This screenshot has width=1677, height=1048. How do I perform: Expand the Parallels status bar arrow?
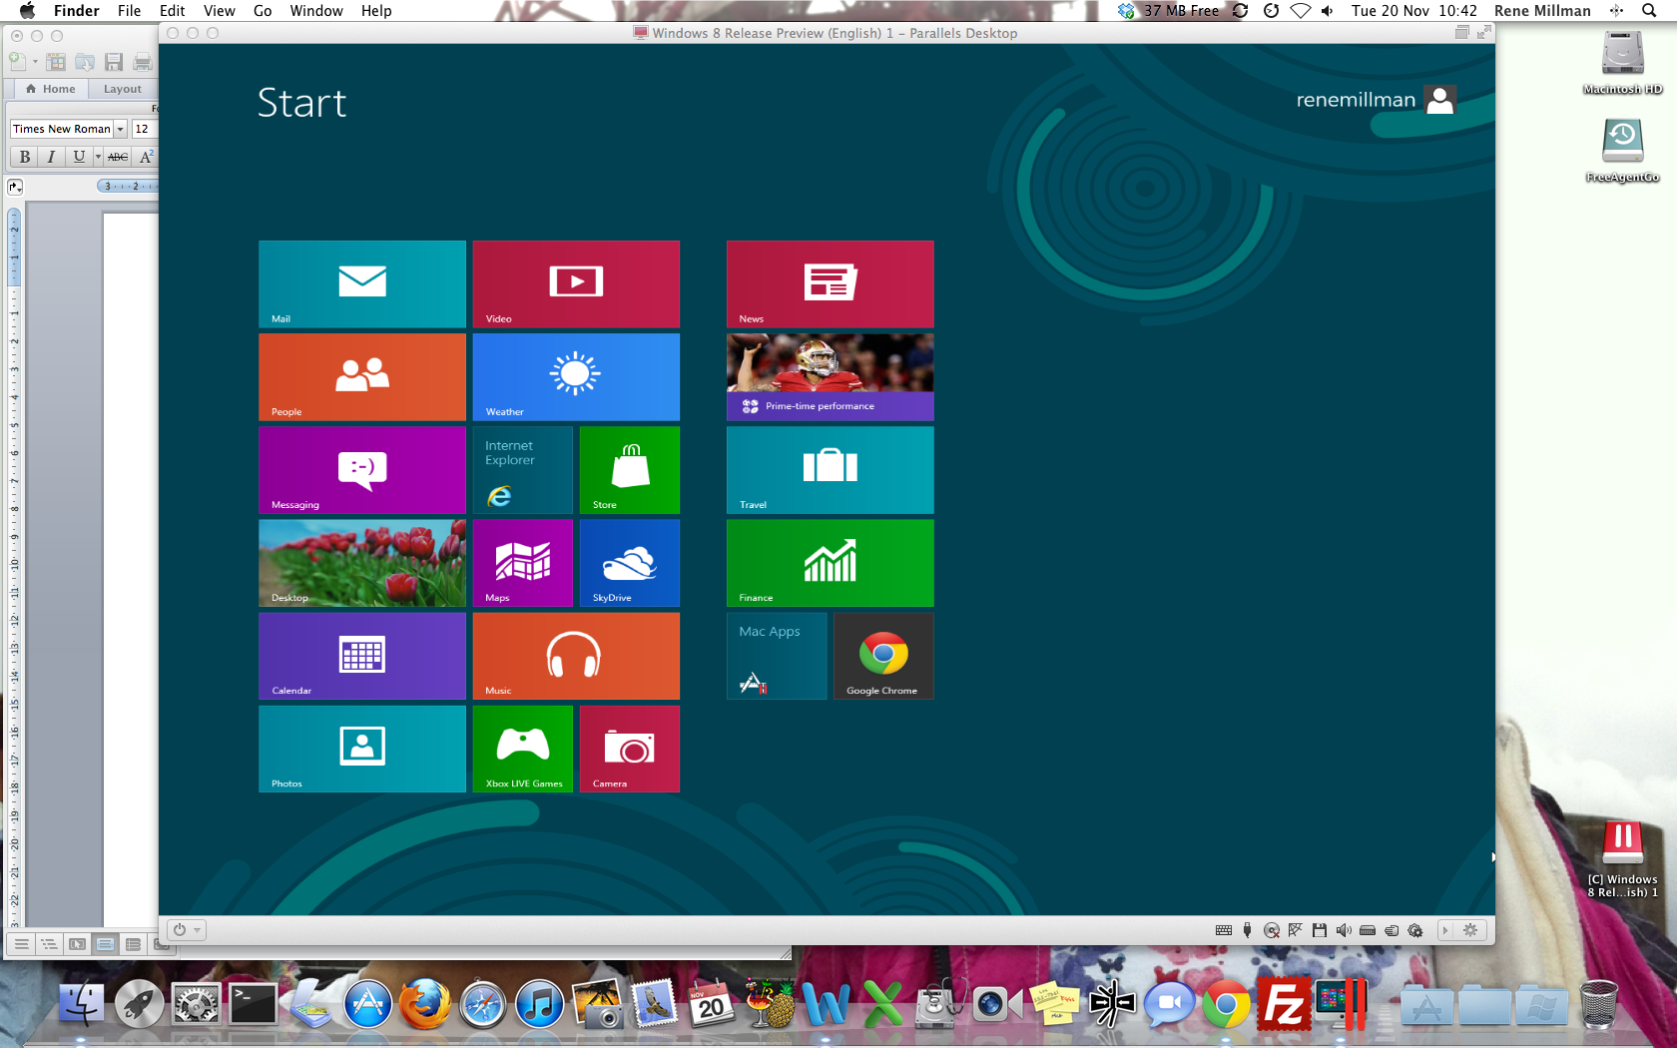pyautogui.click(x=1444, y=930)
